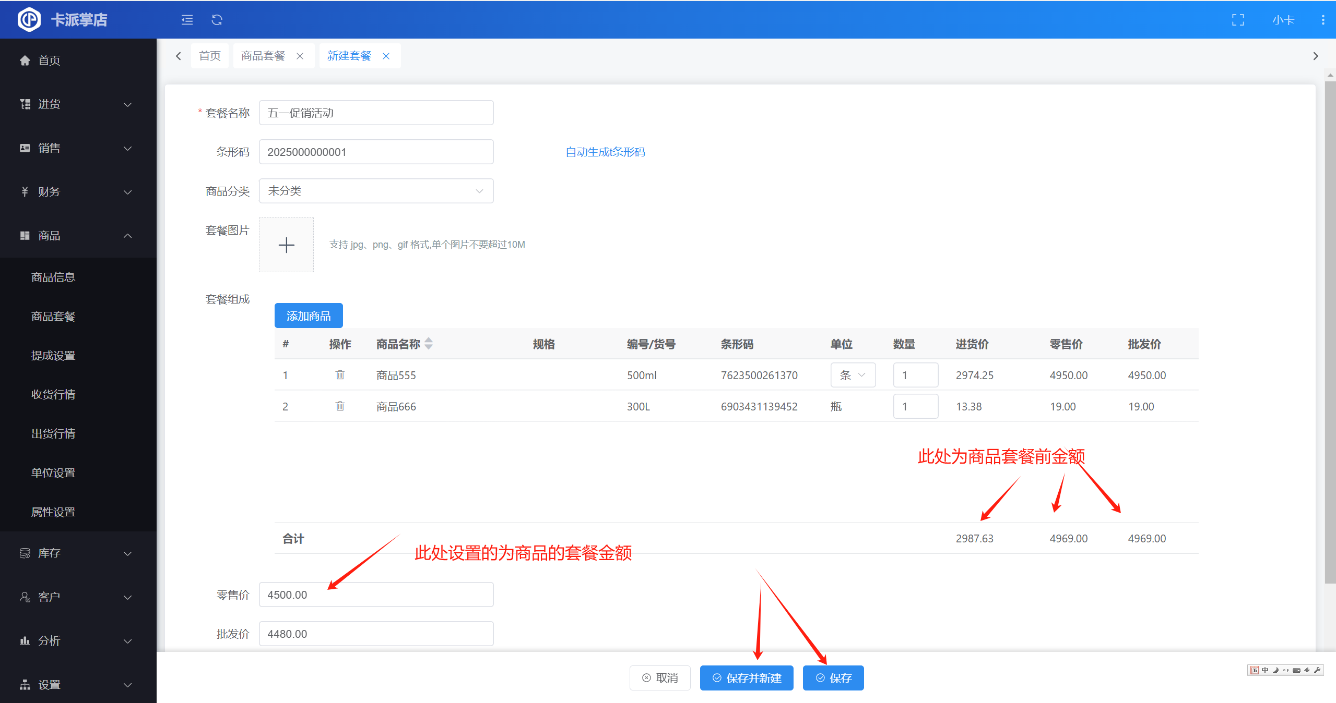Sort table by 商品名称 column arrows
1336x703 pixels.
pos(429,344)
